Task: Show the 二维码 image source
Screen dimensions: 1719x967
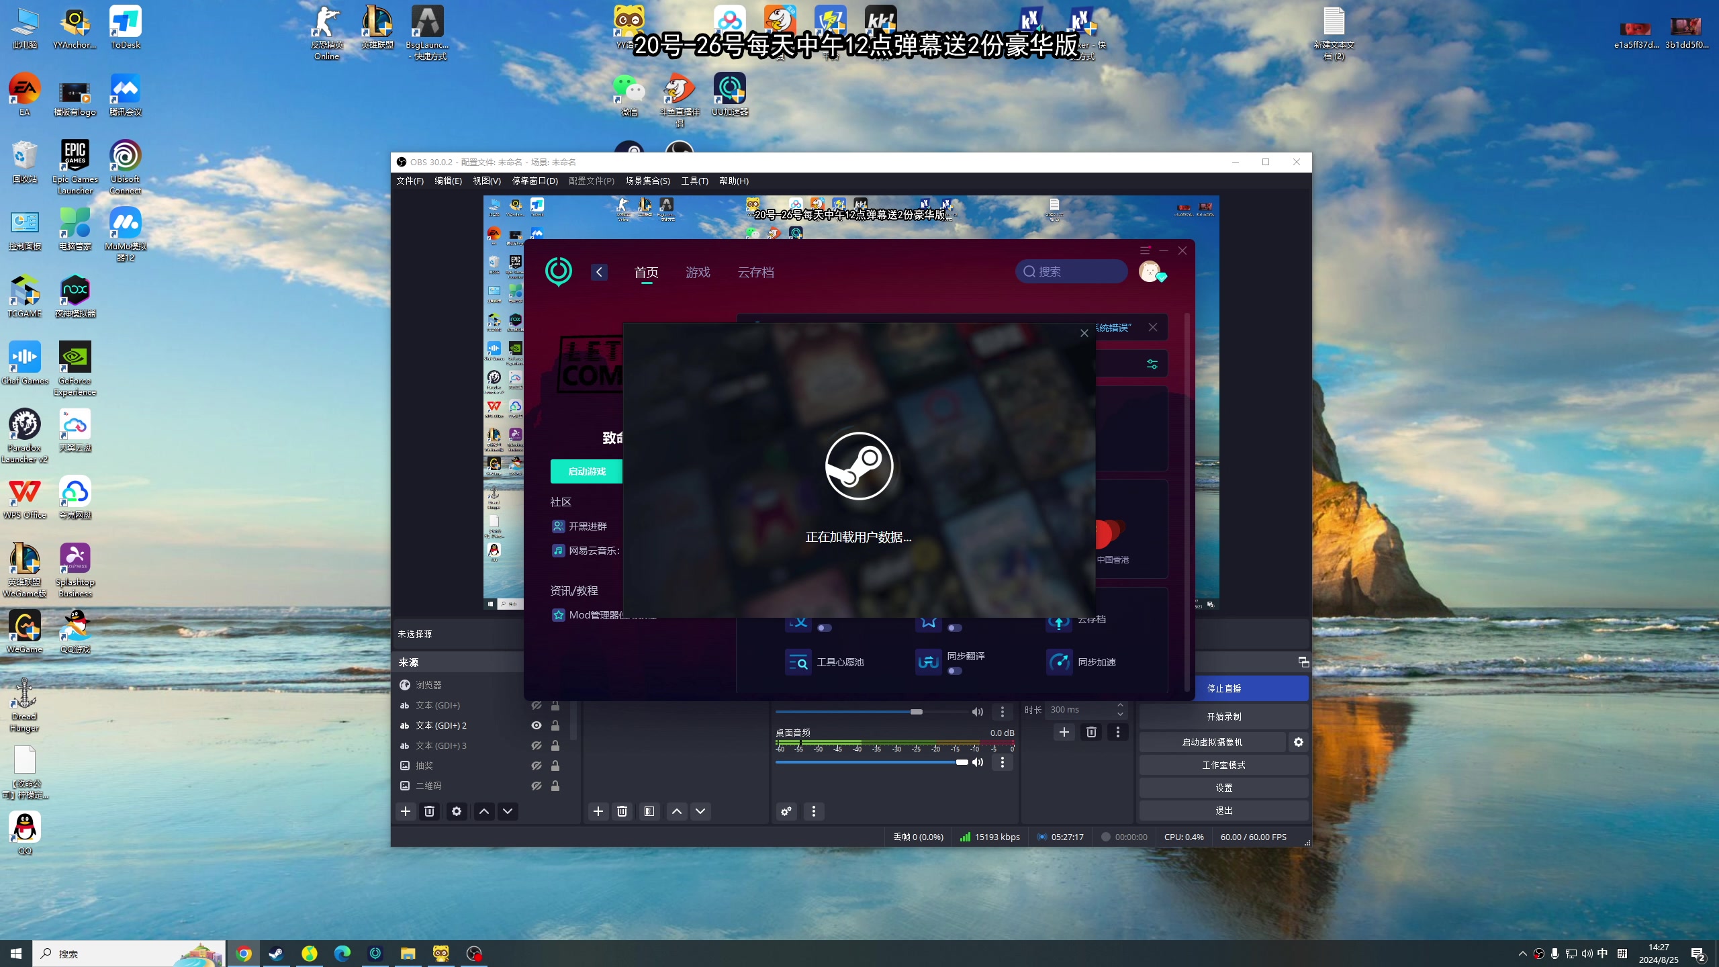Action: pos(537,786)
